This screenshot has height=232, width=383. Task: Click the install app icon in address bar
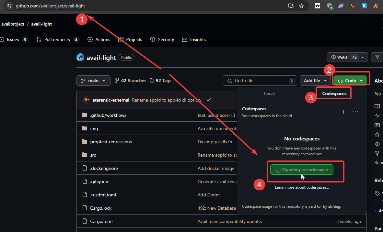coord(291,6)
